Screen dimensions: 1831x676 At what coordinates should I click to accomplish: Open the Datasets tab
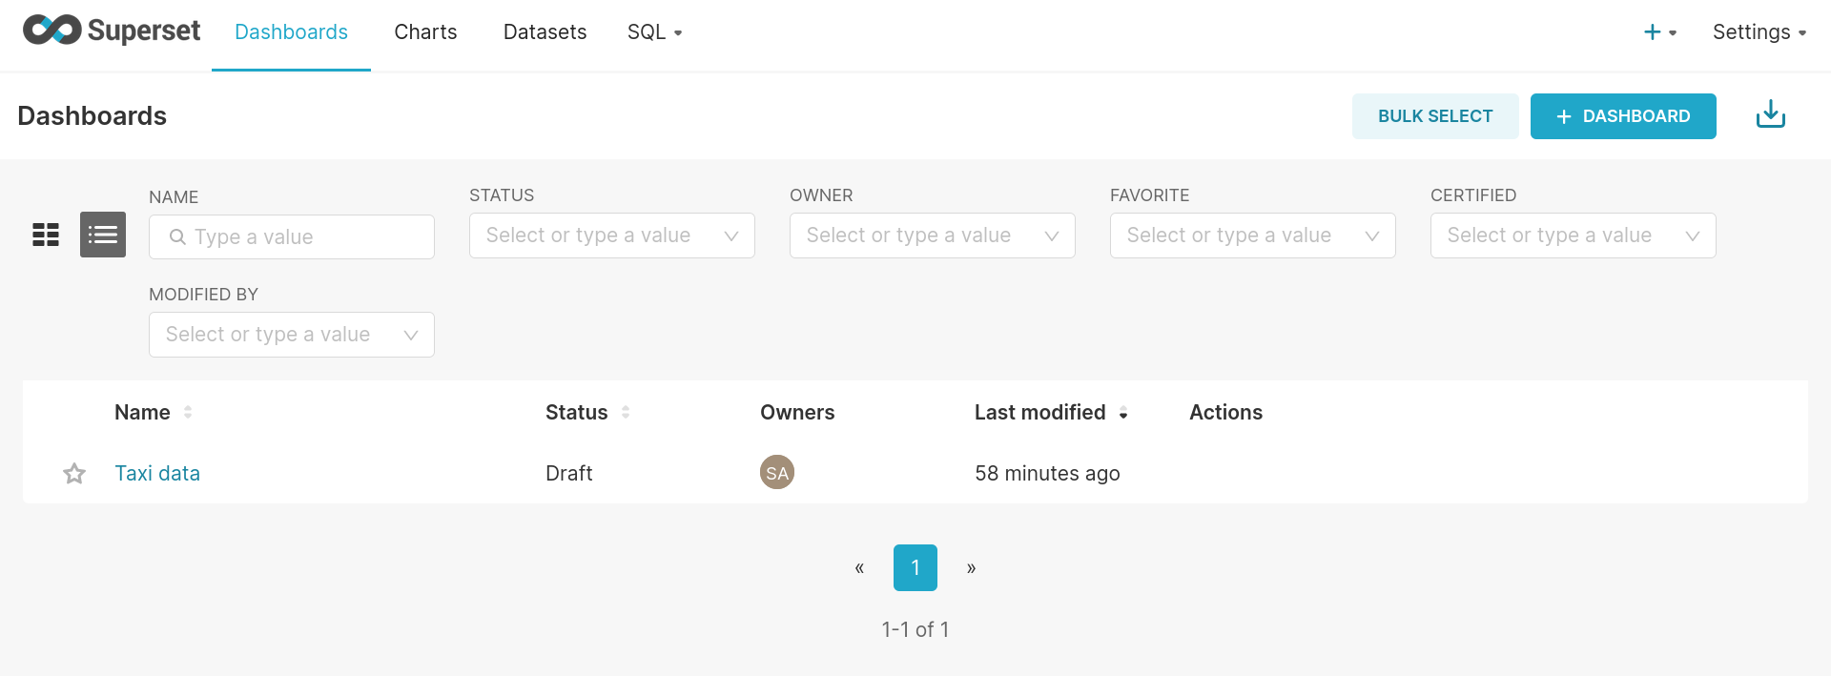545,32
